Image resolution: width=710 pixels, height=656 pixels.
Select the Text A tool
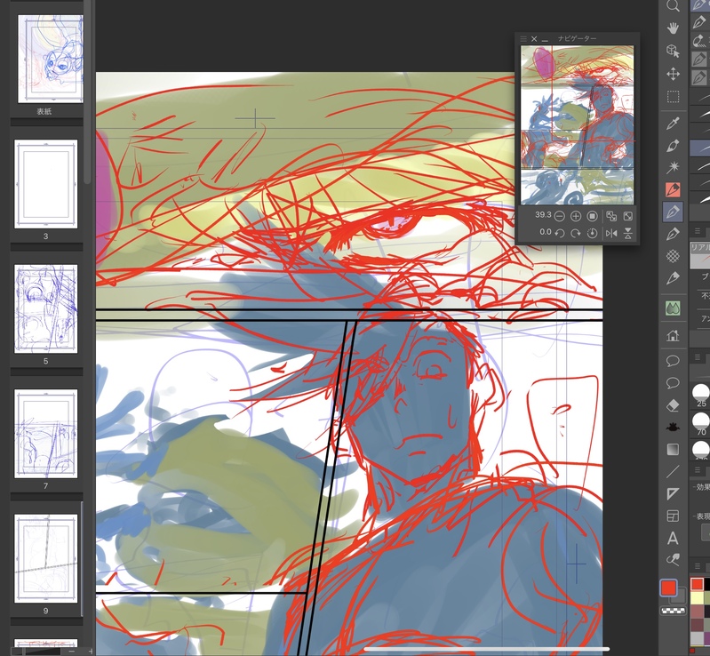(x=673, y=538)
